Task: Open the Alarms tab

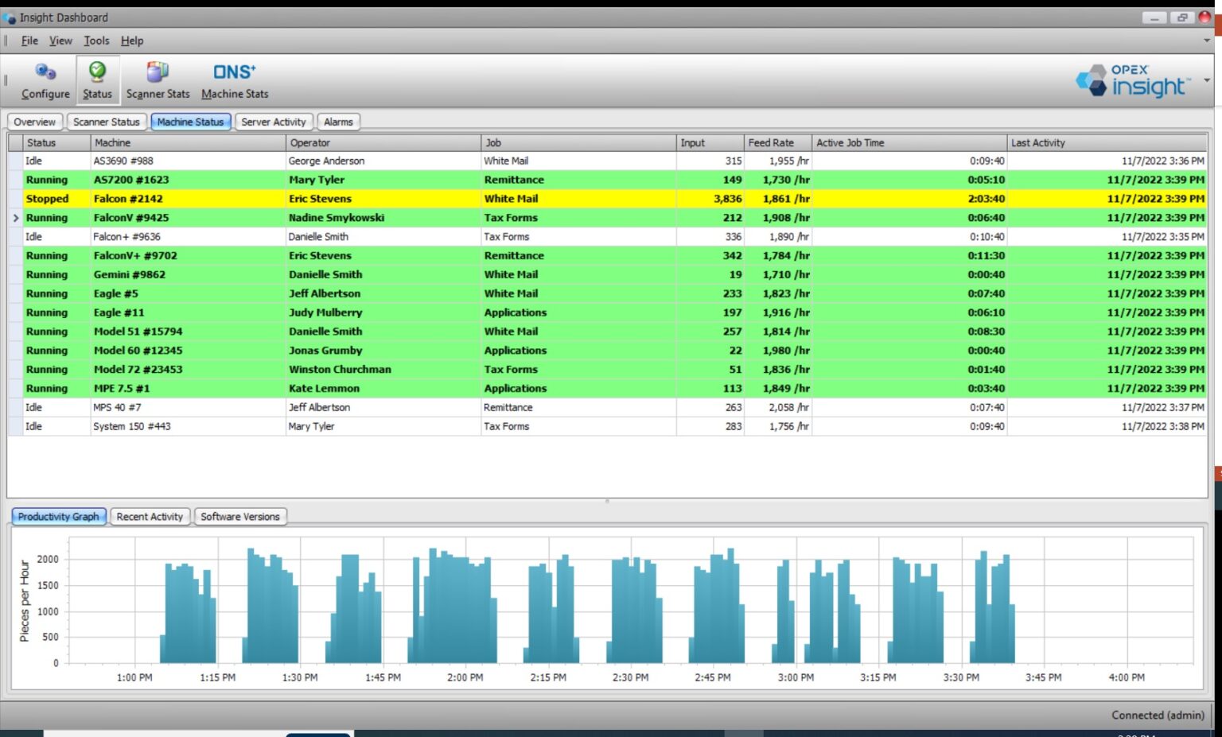Action: point(338,122)
